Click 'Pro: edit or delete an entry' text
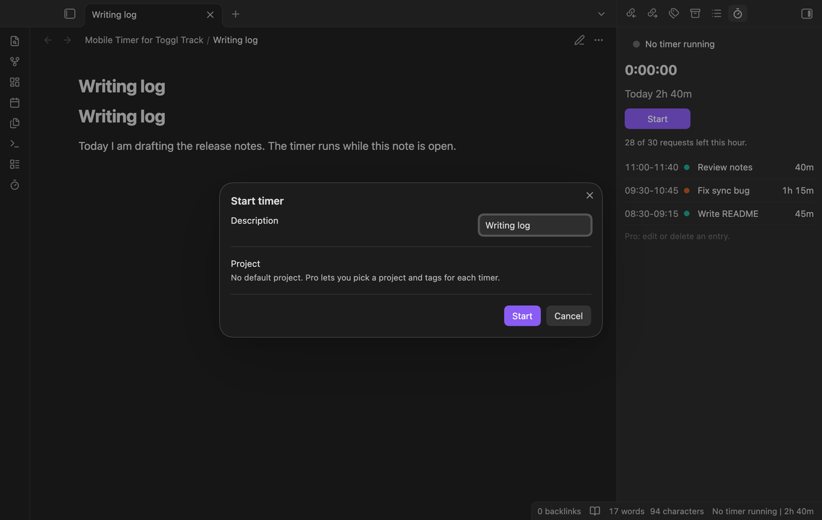 coord(677,236)
